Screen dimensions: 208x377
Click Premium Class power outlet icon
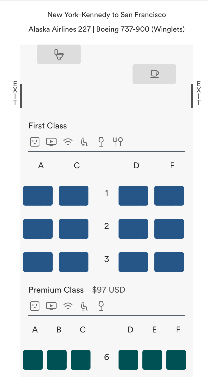34,306
